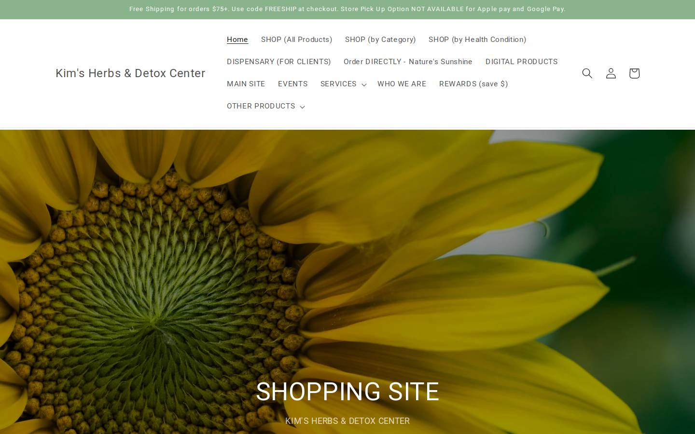Image resolution: width=695 pixels, height=434 pixels.
Task: Open the OTHER PRODUCTS menu label
Action: 261,106
